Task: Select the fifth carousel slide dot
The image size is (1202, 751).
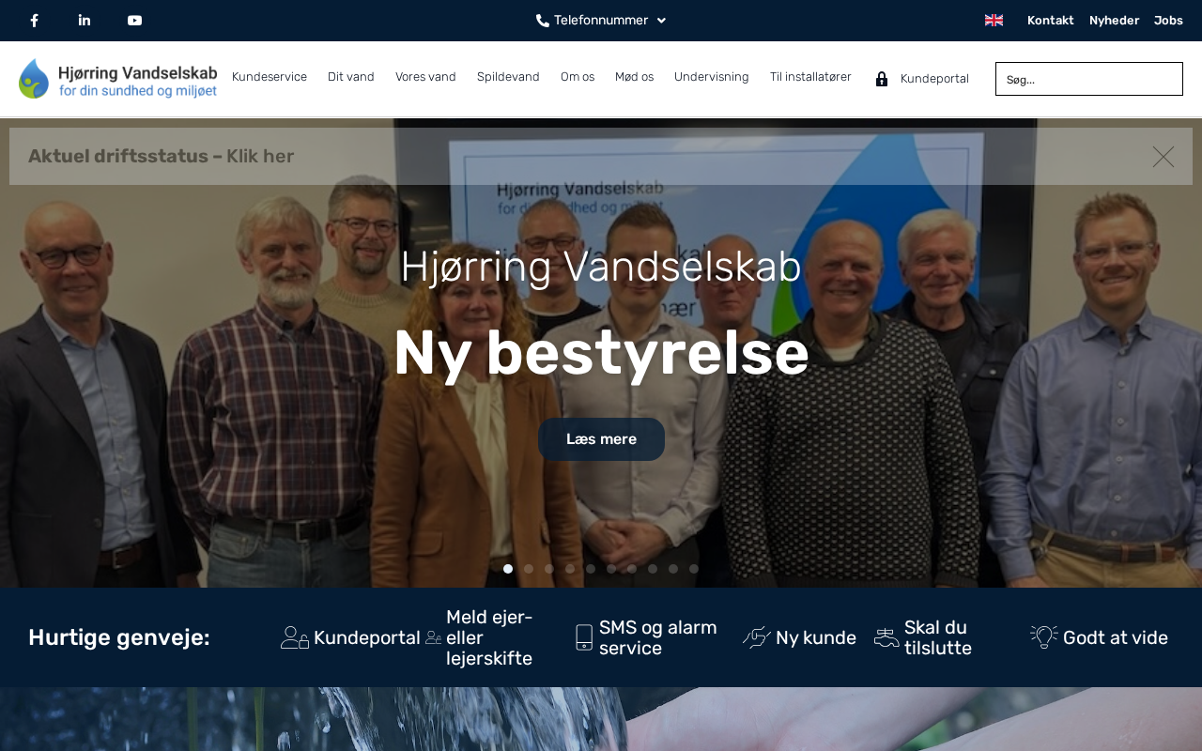Action: pyautogui.click(x=591, y=569)
